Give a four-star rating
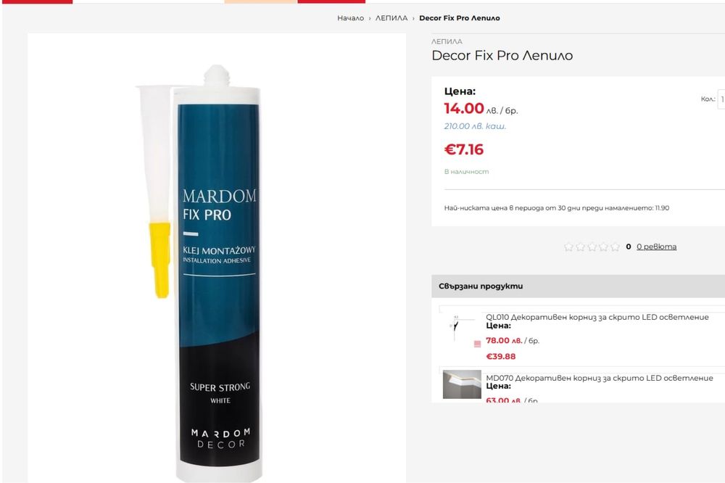Image resolution: width=725 pixels, height=483 pixels. click(603, 247)
